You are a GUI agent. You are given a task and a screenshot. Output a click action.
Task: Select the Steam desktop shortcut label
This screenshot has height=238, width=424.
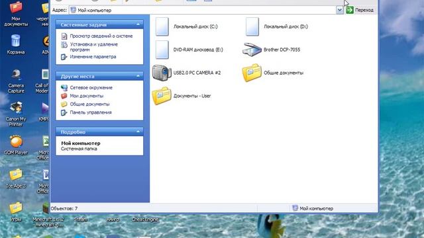pyautogui.click(x=81, y=219)
